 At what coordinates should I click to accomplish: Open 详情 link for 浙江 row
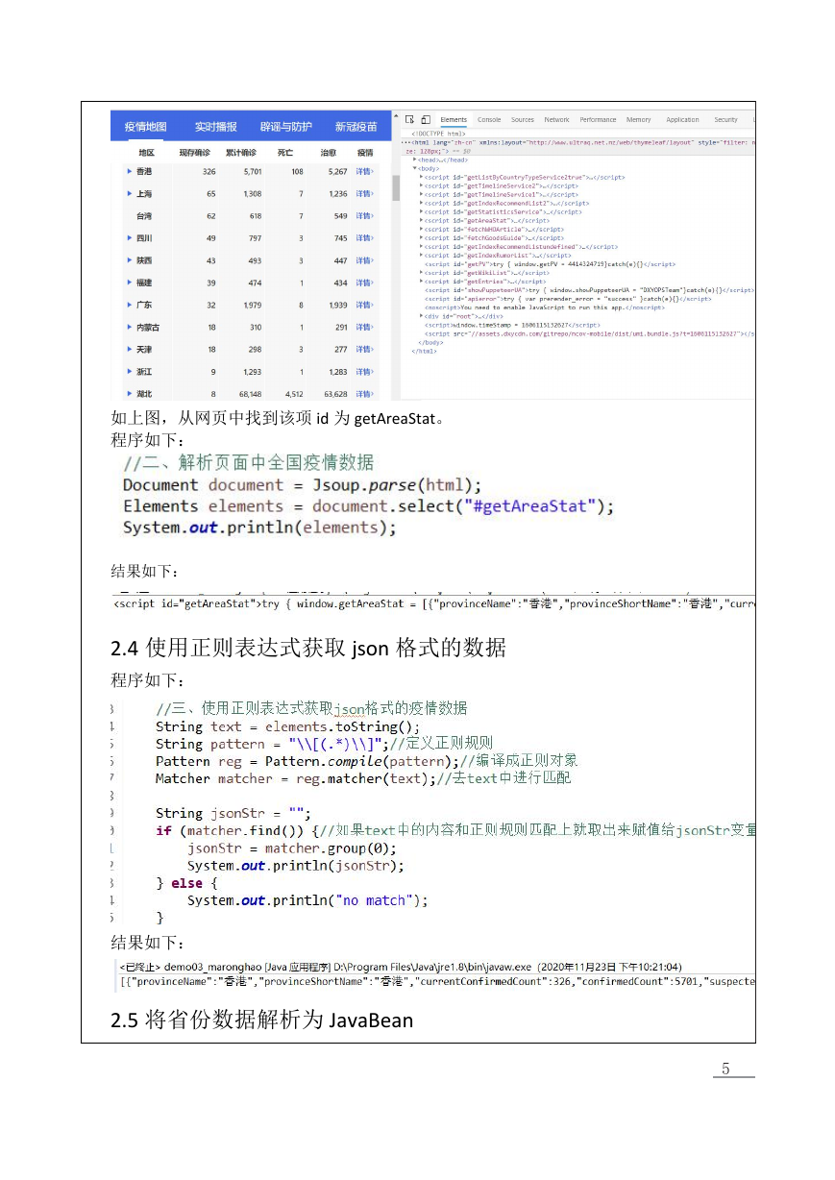coord(365,372)
